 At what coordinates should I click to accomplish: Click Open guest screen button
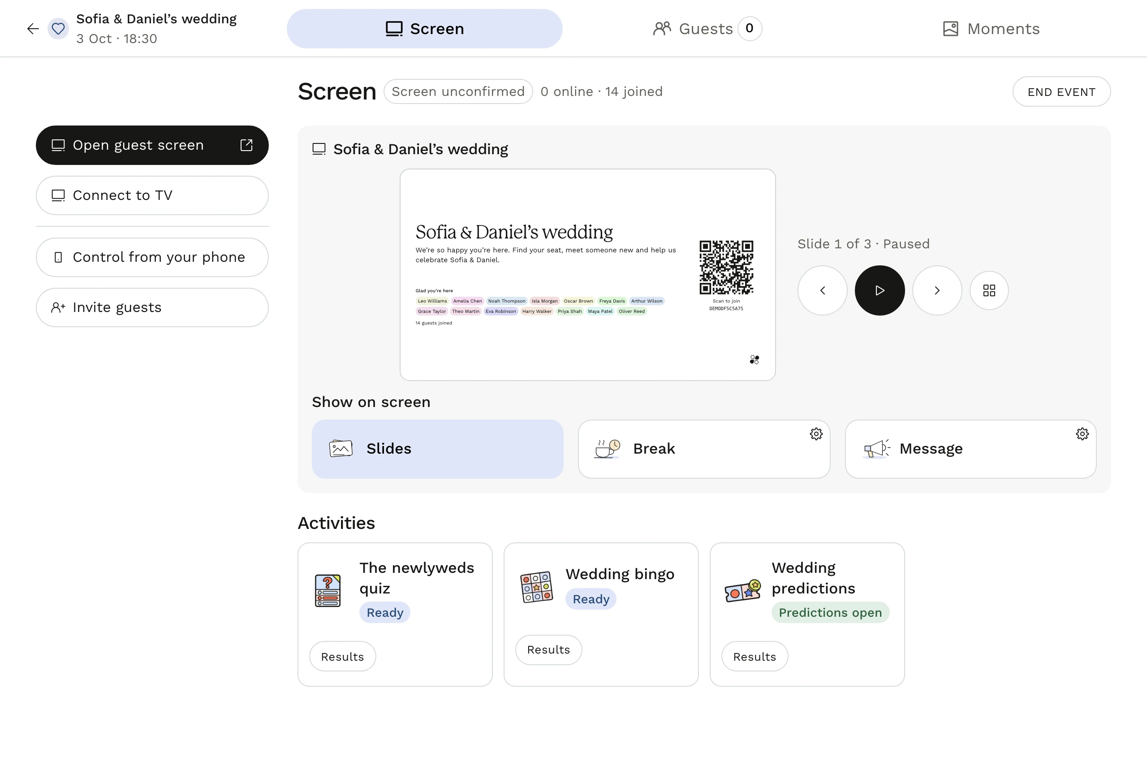point(152,145)
